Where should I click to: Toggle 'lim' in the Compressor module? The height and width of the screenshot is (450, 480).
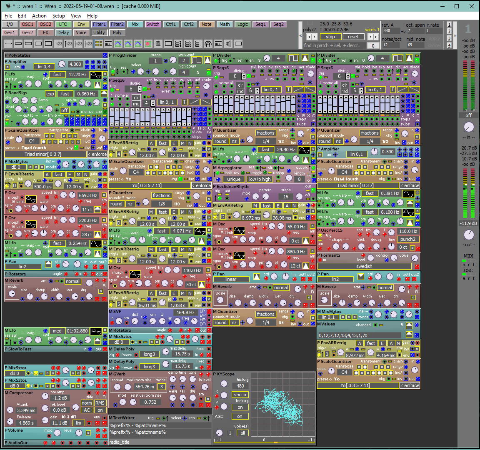coord(78,423)
